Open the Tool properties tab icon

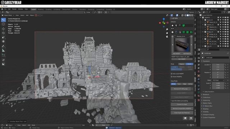click(x=199, y=54)
